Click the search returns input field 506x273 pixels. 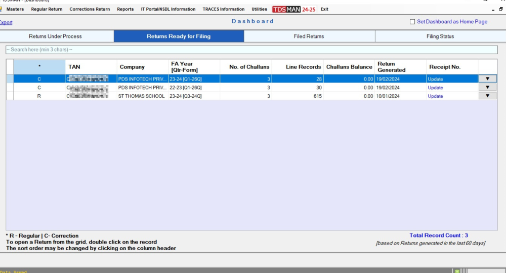(251, 50)
